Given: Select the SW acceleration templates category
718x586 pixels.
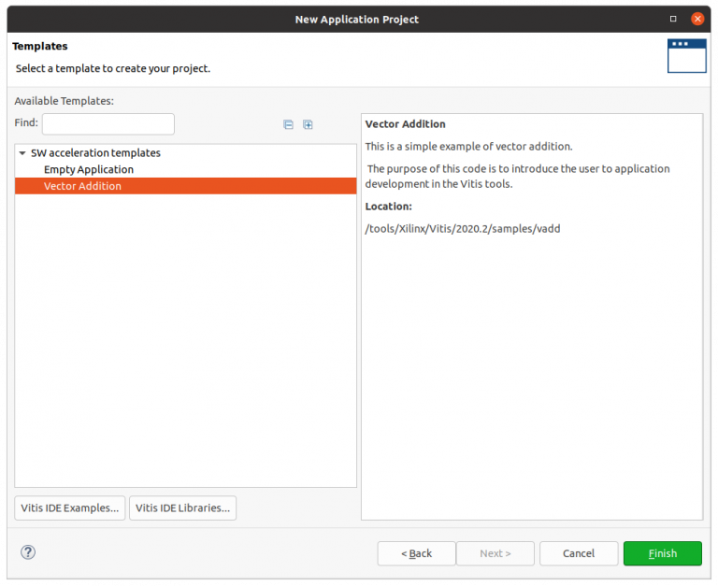Looking at the screenshot, I should 95,152.
